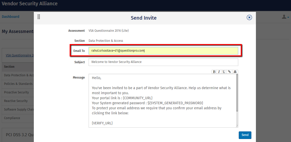Click inside the Message text area

tap(162, 101)
